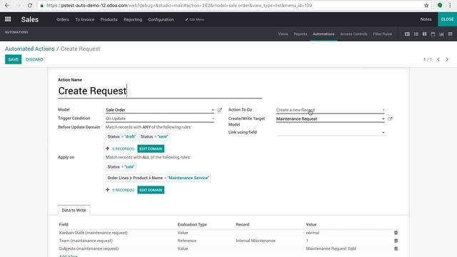457x257 pixels.
Task: Reload the page with the refresh icon
Action: pyautogui.click(x=30, y=5)
